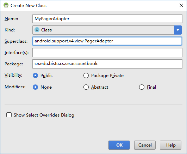Screen dimensions: 187x154
Task: Focus the Superclass input field
Action: click(107, 41)
